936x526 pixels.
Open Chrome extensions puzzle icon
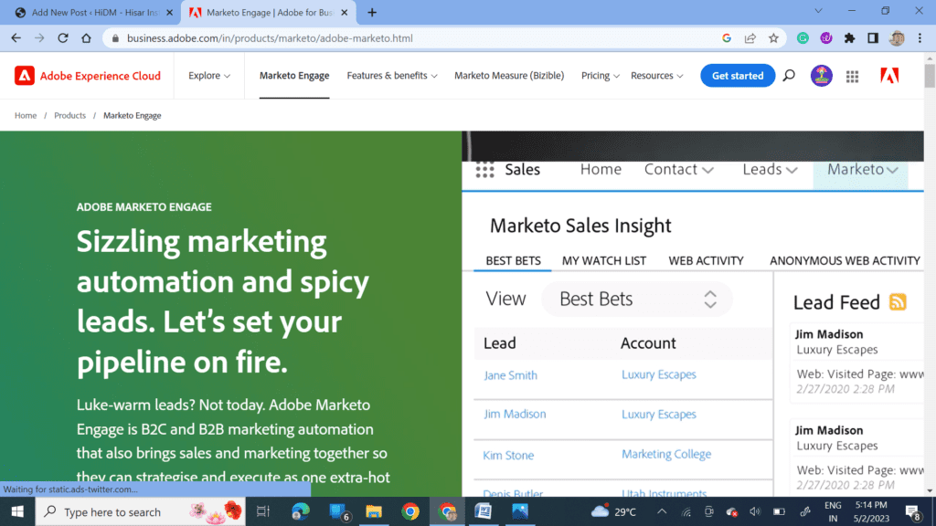[x=849, y=38]
